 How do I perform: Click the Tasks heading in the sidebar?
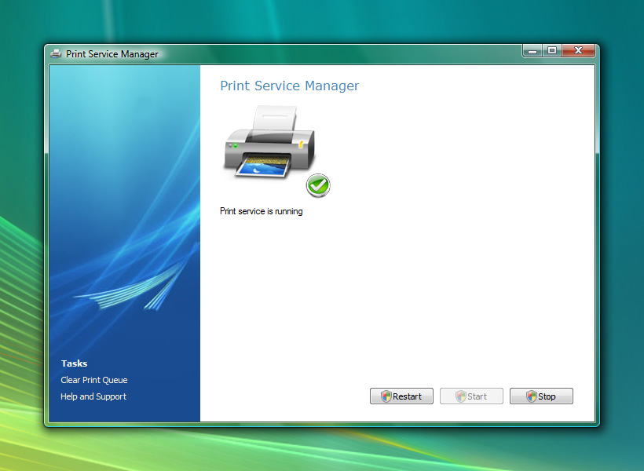[75, 363]
